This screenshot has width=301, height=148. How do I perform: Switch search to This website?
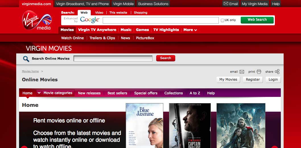118,13
